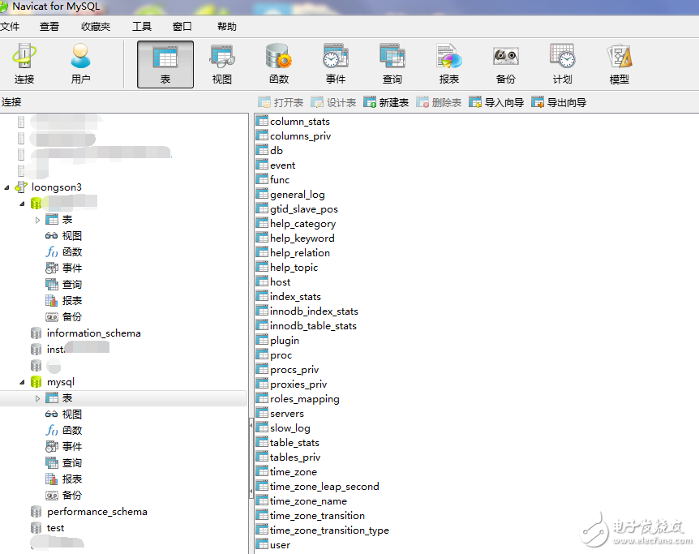
Task: Open the 收藏夹 (Favorites) menu
Action: pyautogui.click(x=94, y=27)
